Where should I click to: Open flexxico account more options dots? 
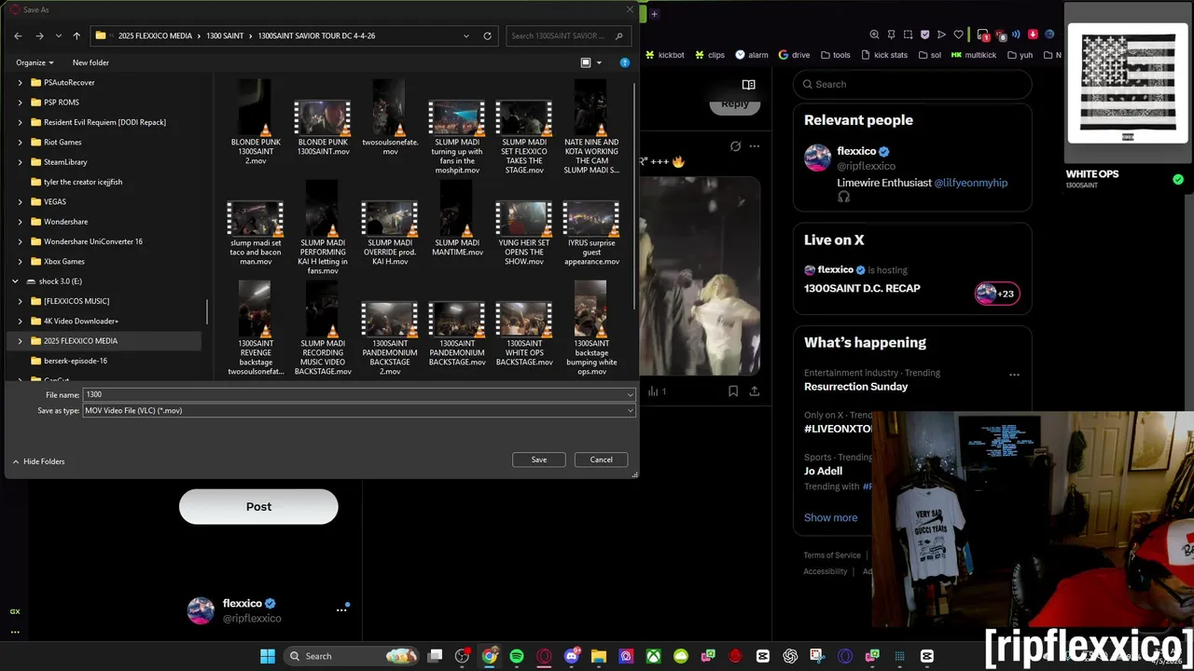coord(341,610)
